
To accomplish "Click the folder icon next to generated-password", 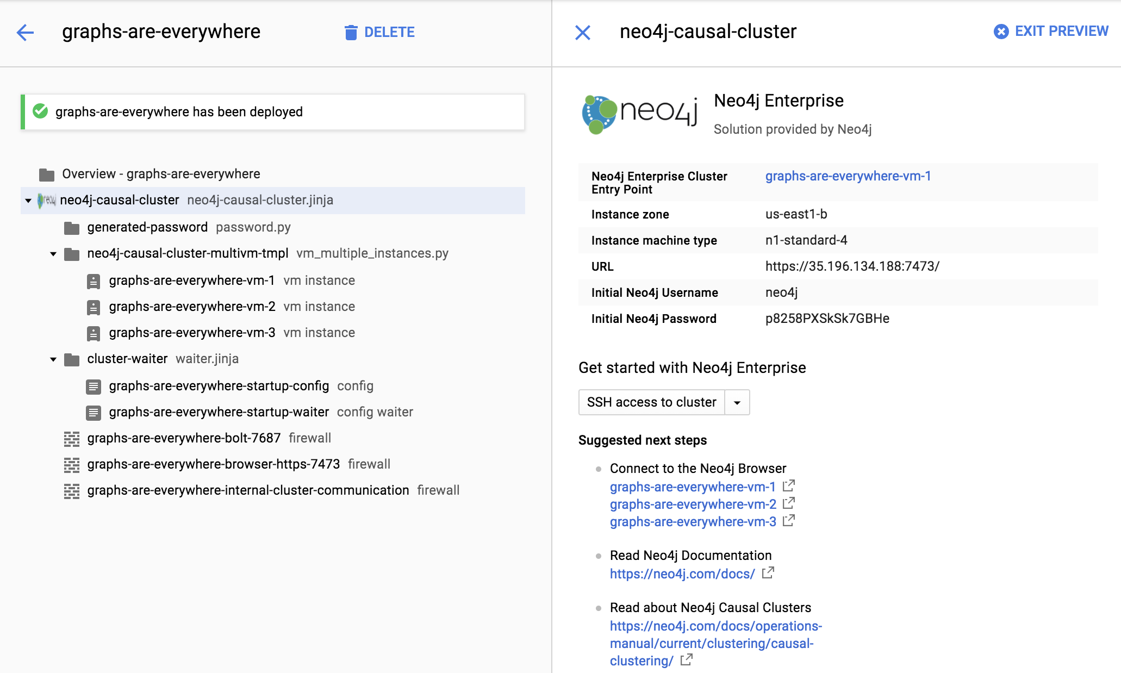I will point(72,228).
